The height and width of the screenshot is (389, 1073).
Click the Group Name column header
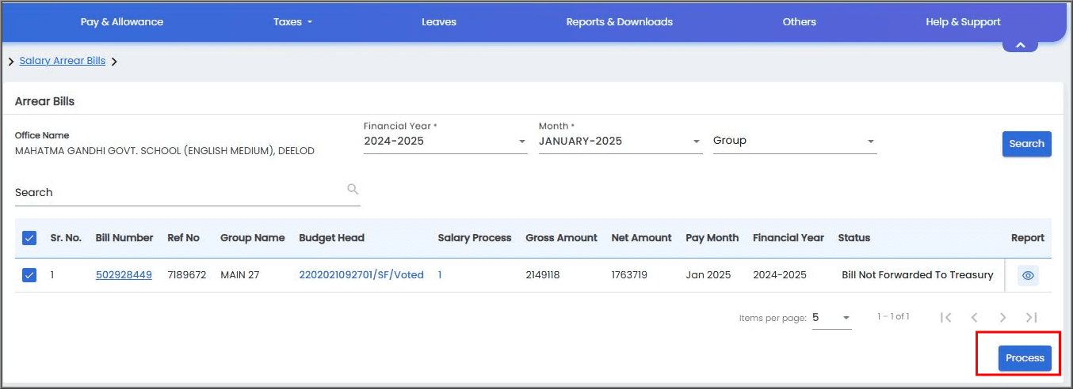(x=253, y=237)
